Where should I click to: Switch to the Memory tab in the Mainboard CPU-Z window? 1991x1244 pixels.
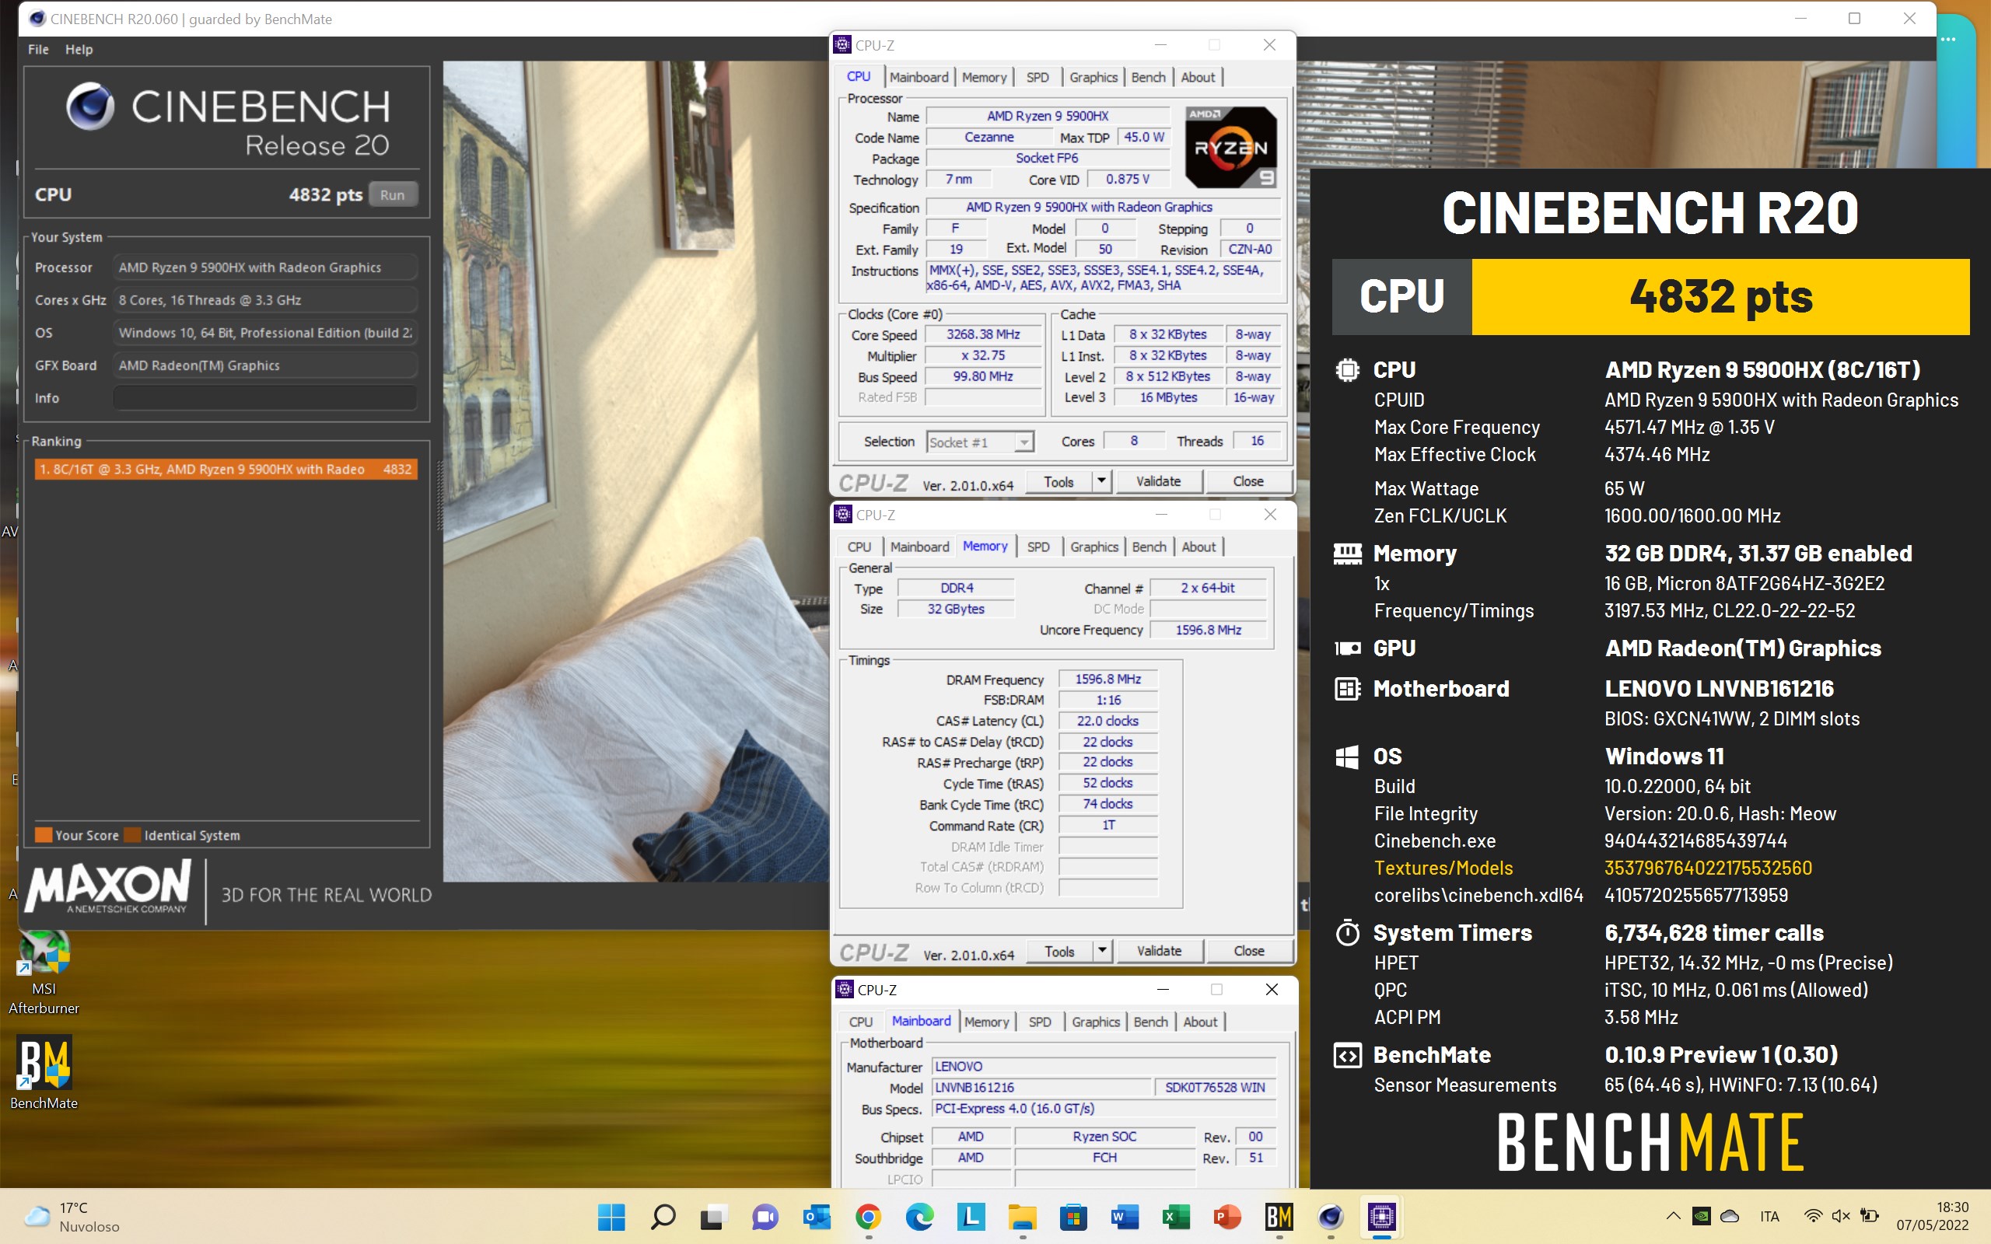(x=986, y=1022)
